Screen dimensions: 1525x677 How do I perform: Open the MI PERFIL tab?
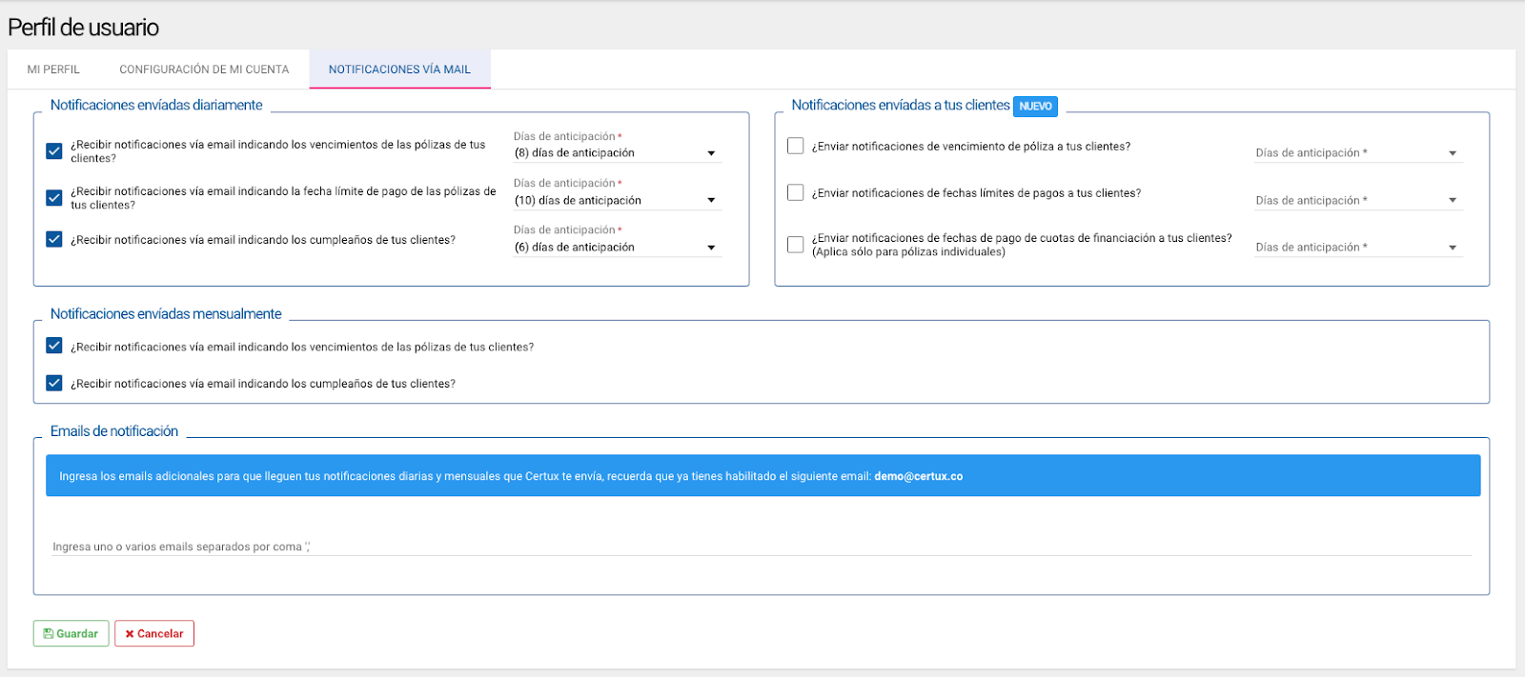click(x=53, y=70)
